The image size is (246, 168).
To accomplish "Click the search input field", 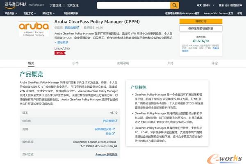I will [x=134, y=5].
